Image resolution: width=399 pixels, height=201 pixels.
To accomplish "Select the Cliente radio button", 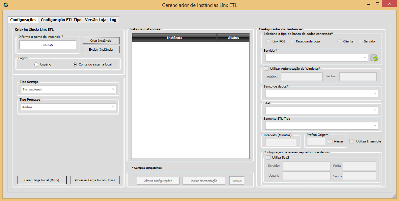I will 339,41.
